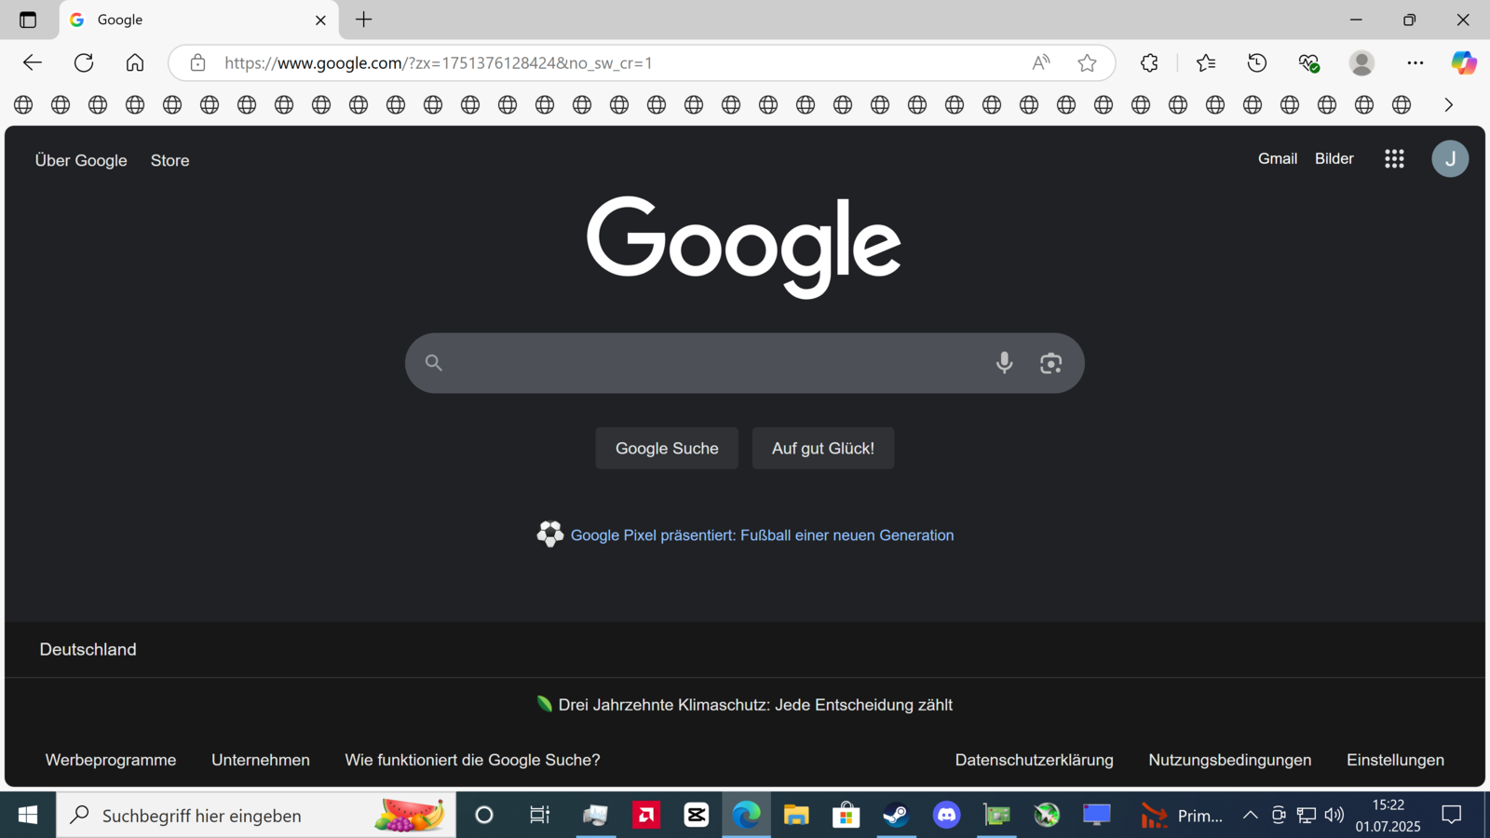Image resolution: width=1490 pixels, height=838 pixels.
Task: Open the Favorites list icon
Action: (x=1206, y=62)
